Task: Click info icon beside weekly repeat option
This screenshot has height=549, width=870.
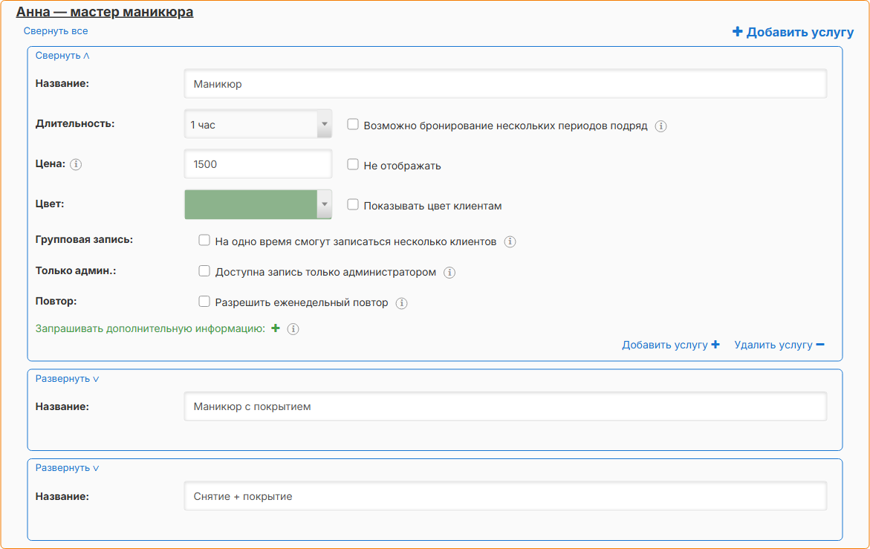Action: point(402,303)
